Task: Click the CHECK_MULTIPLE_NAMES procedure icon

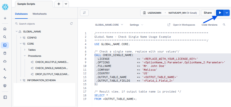Action: pyautogui.click(x=32, y=62)
